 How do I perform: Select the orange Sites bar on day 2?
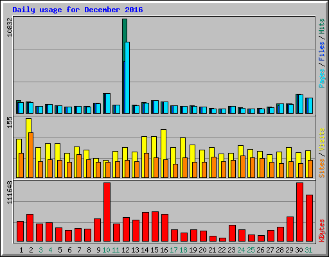click(x=31, y=155)
